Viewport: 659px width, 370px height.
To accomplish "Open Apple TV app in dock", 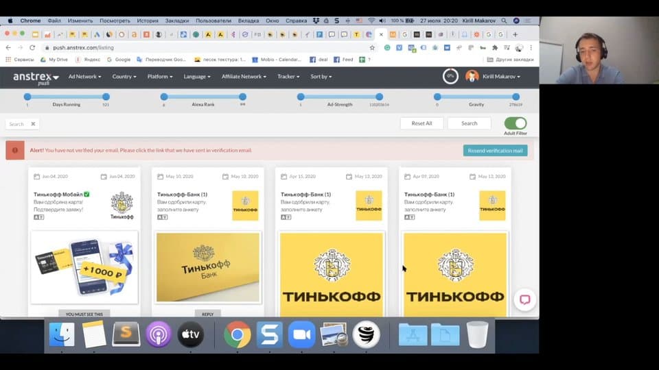I will [x=190, y=335].
